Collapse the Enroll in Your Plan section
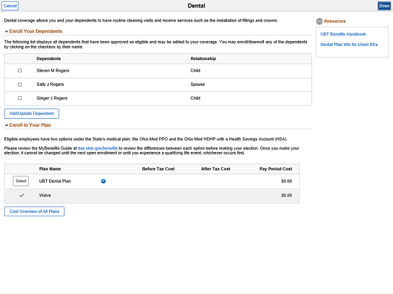Viewport: 393px width, 294px height. click(7, 125)
